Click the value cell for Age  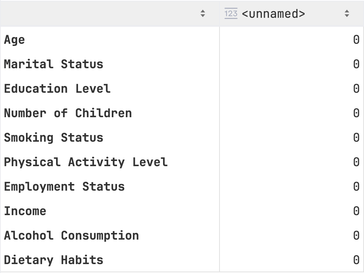[x=292, y=40]
